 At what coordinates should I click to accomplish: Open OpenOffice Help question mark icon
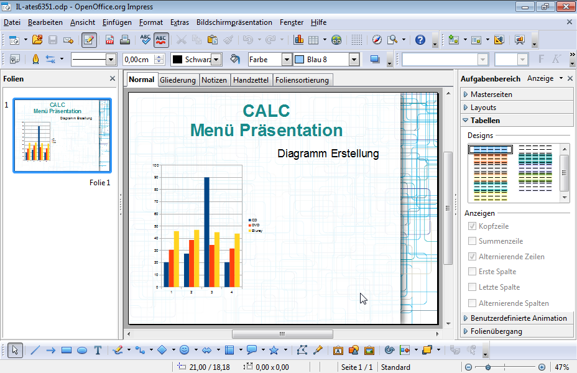coord(420,40)
